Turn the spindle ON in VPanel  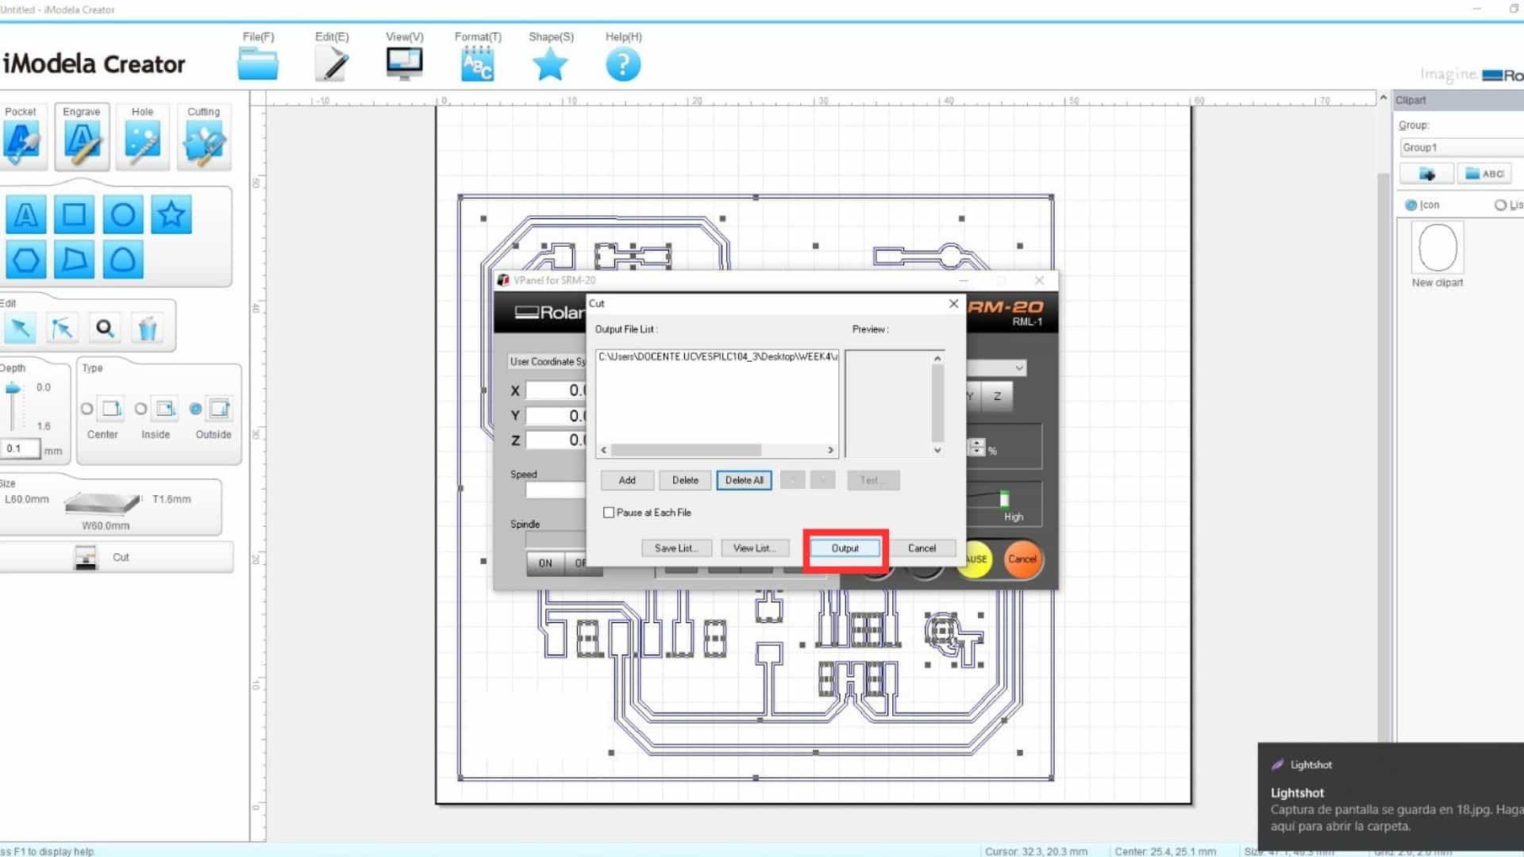[x=545, y=563]
